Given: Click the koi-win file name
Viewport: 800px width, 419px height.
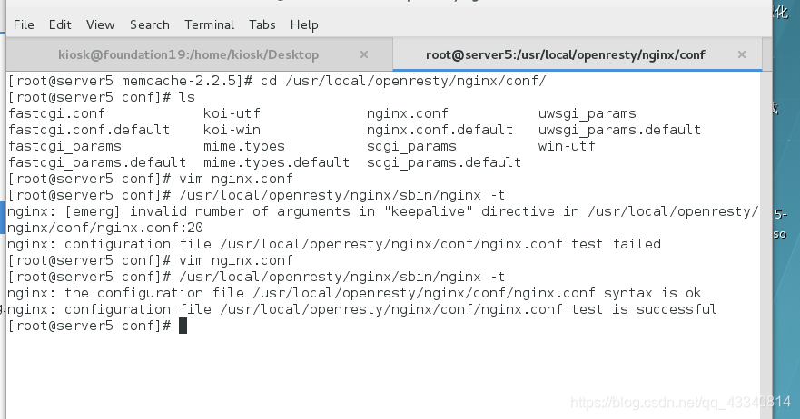Looking at the screenshot, I should click(x=232, y=130).
